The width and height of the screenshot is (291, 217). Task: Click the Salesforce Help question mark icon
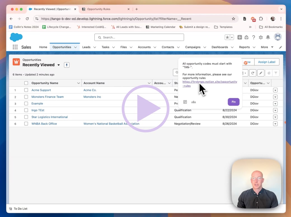tap(254, 37)
